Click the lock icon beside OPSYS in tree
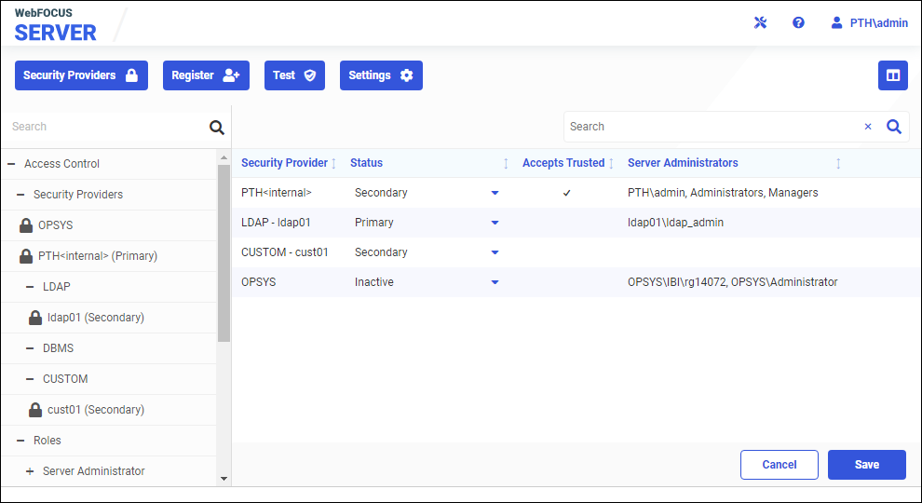Screen dimensions: 922x503 click(26, 225)
